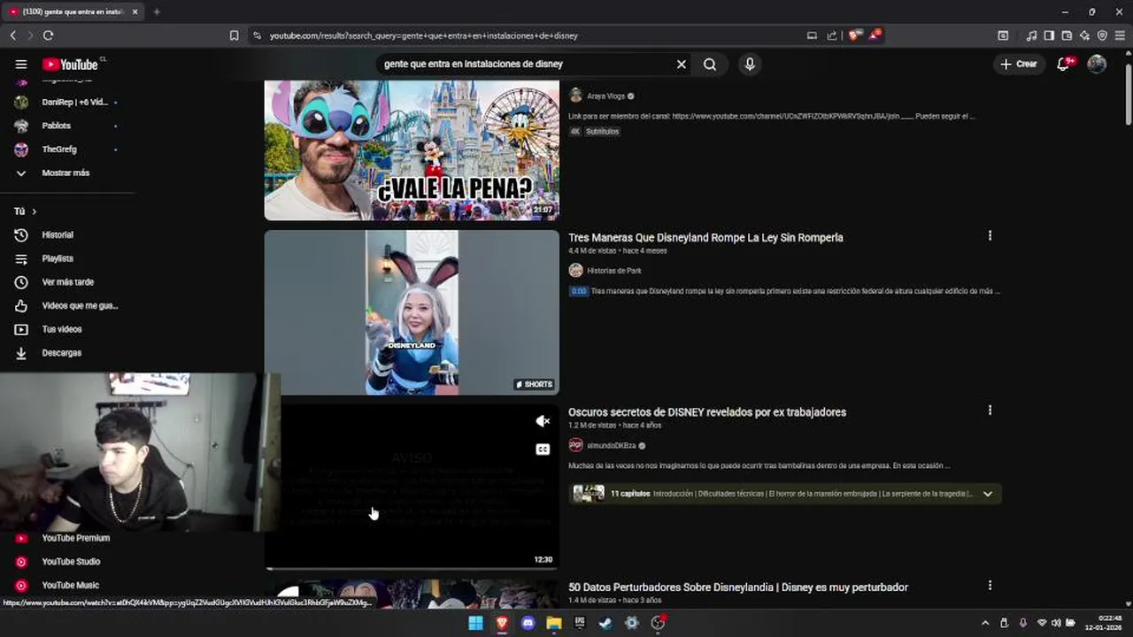Expand subscriptions with Mostrar más

(x=66, y=173)
